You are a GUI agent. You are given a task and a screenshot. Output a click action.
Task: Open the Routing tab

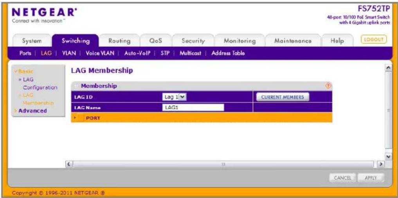119,41
